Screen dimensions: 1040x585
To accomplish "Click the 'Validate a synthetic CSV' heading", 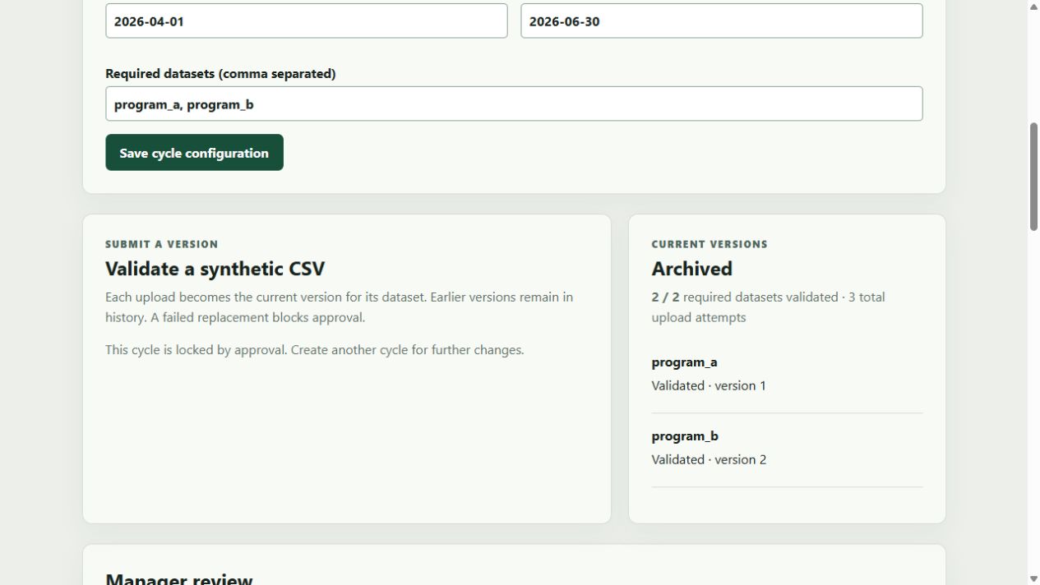I will (215, 269).
